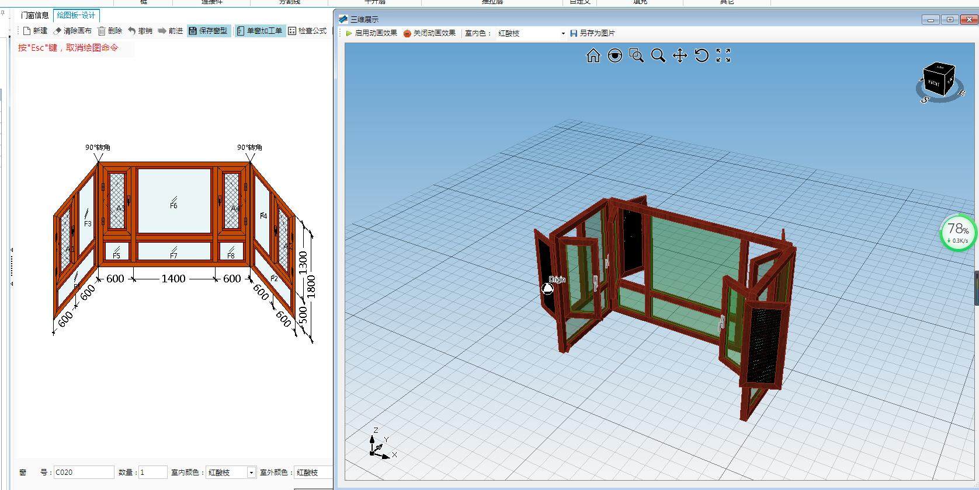The height and width of the screenshot is (490, 979).
Task: Click the home view icon in 3D viewer
Action: point(593,55)
